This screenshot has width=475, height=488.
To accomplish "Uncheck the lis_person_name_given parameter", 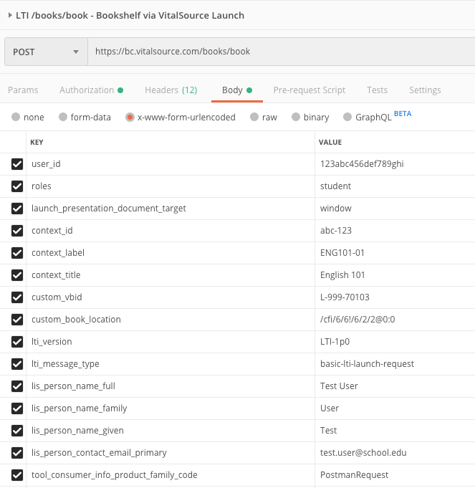I will [17, 431].
